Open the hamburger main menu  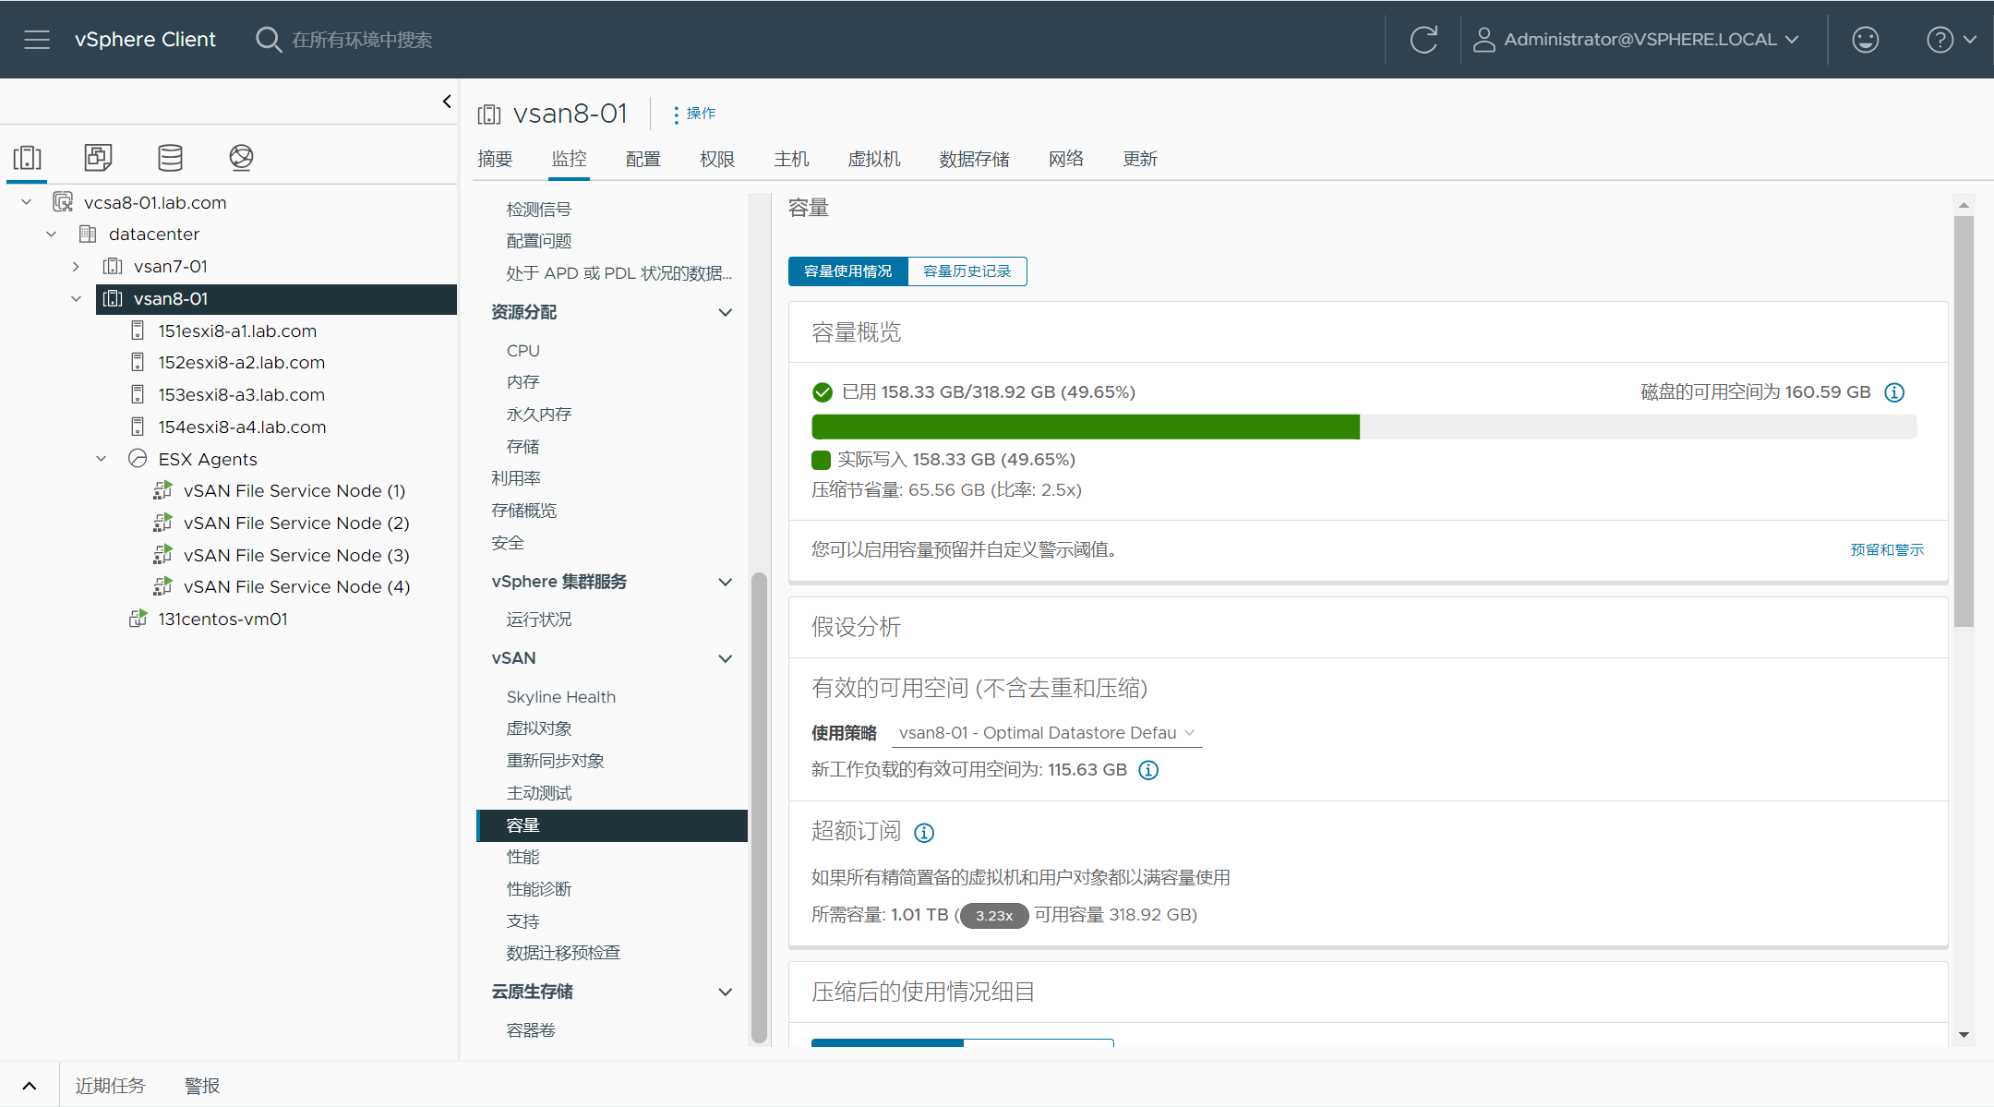click(x=37, y=40)
